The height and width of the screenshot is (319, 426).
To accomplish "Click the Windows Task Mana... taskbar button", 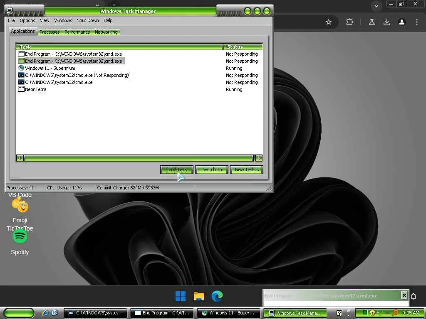I will click(x=295, y=313).
